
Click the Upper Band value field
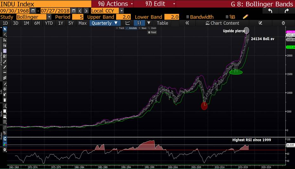pos(123,17)
